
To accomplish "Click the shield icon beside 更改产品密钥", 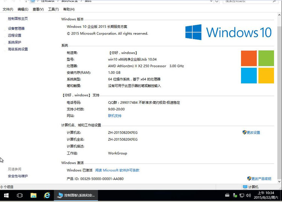I will [249, 178].
